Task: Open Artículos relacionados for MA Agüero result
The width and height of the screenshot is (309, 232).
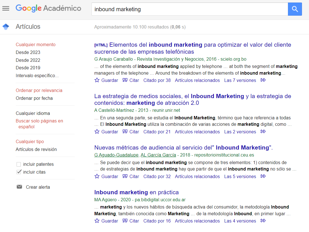Action: click(x=197, y=221)
